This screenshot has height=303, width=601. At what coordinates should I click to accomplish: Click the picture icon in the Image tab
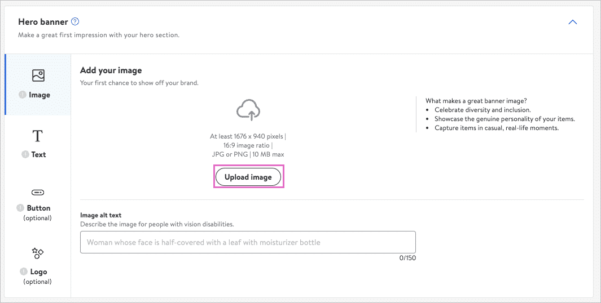tap(38, 75)
